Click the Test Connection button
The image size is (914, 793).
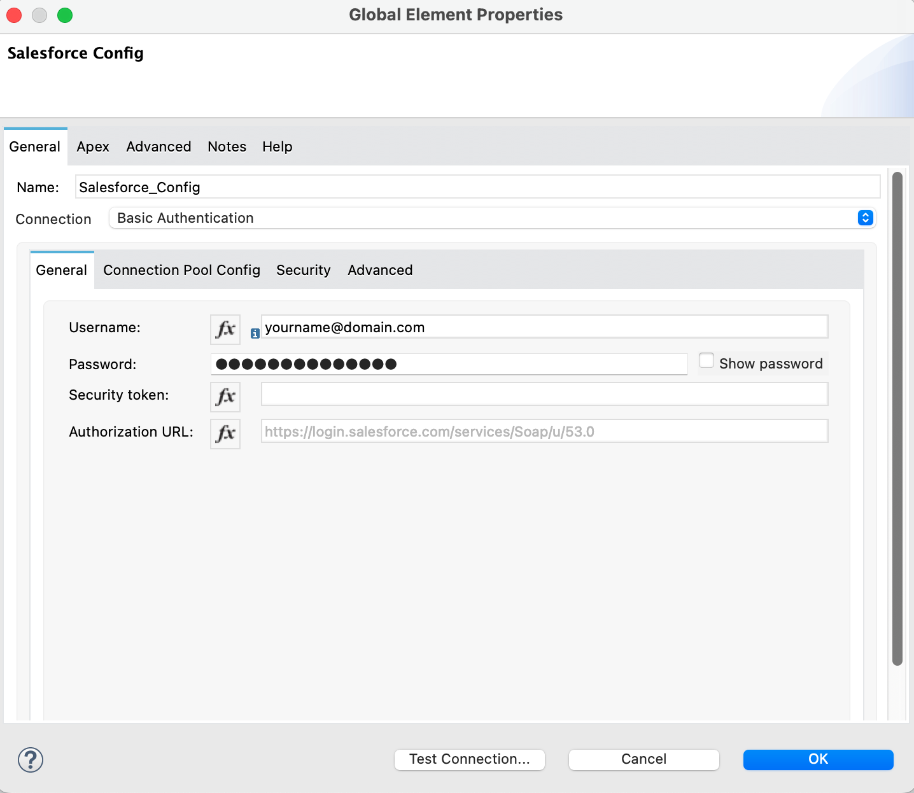coord(469,759)
